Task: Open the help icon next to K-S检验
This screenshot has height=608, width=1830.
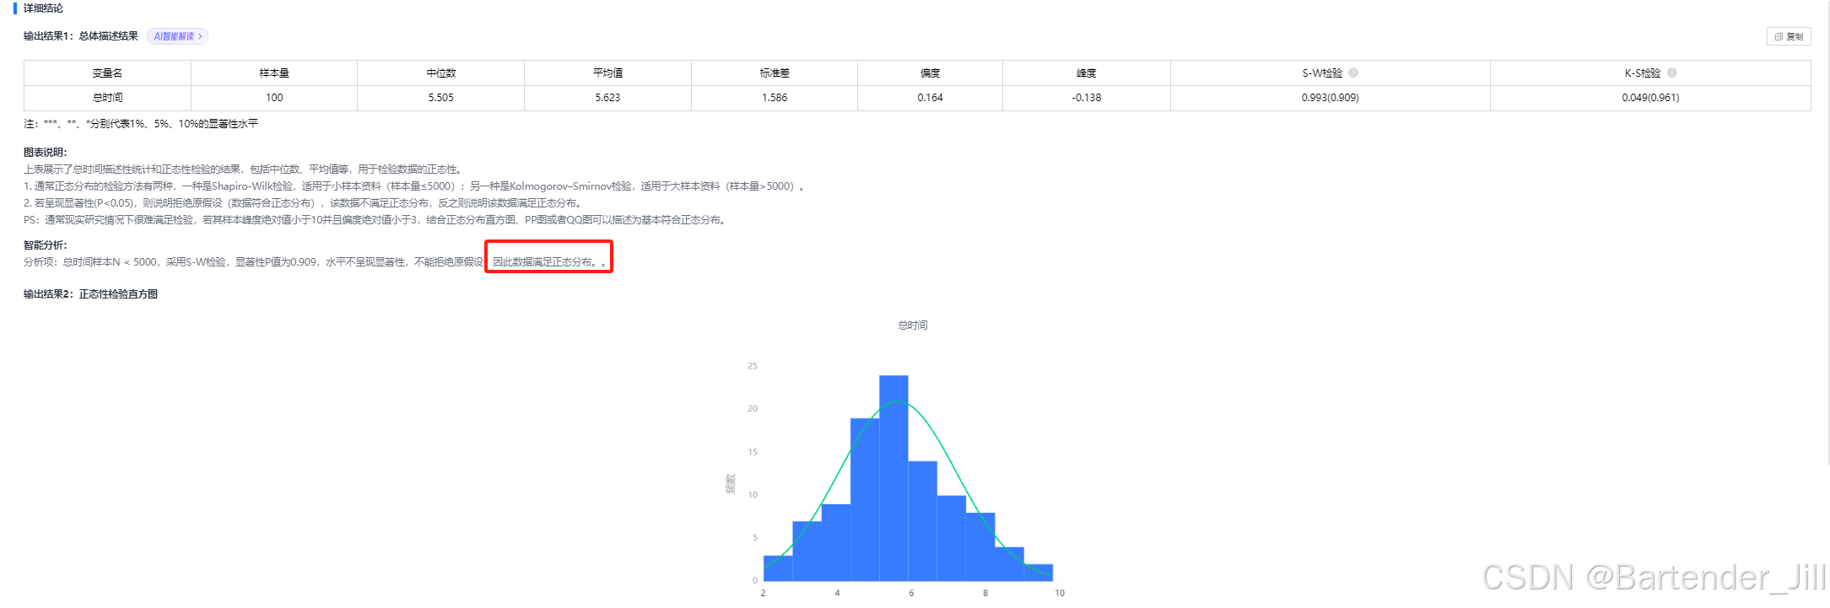Action: 1671,73
